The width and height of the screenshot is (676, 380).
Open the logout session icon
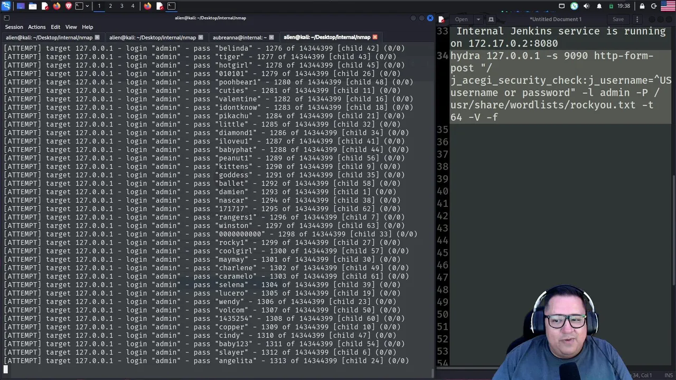654,6
